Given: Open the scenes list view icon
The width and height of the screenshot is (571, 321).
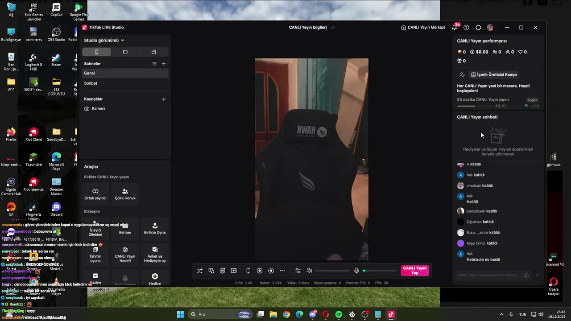Looking at the screenshot, I should (x=154, y=64).
